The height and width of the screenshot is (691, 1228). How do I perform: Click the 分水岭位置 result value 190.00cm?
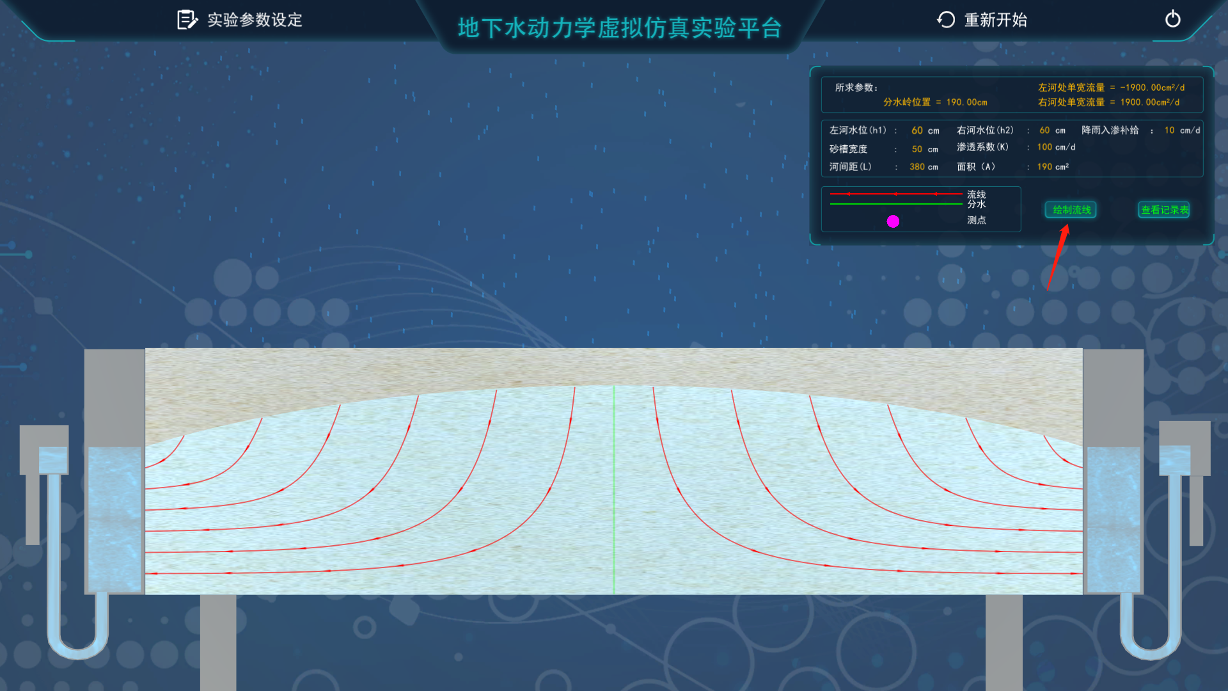click(x=967, y=102)
